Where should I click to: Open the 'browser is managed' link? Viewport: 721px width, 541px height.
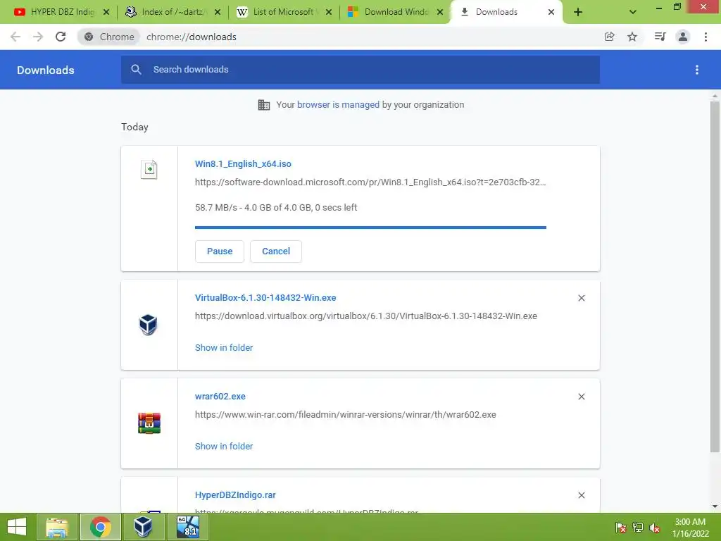[338, 105]
